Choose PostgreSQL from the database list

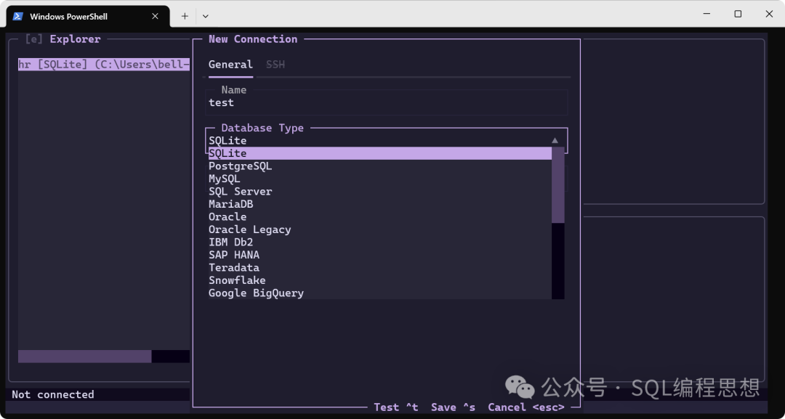click(x=240, y=166)
